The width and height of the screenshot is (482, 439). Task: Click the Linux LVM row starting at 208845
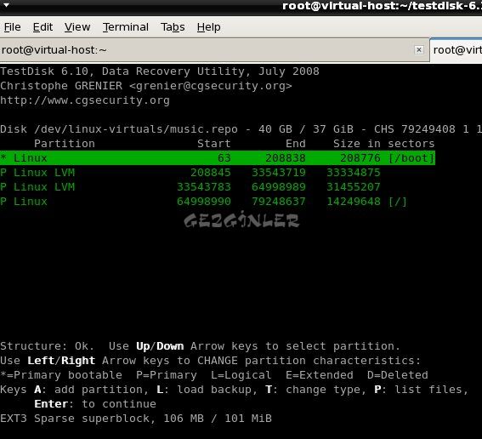[190, 172]
